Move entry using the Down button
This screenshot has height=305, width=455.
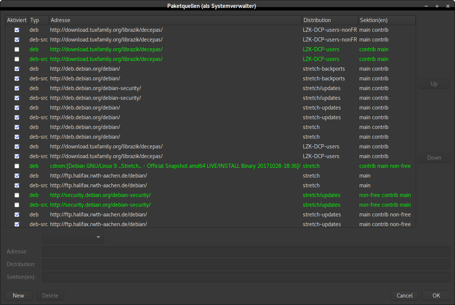[434, 158]
